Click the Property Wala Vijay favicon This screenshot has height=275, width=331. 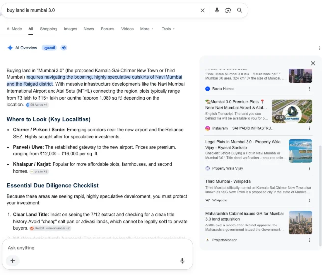click(x=208, y=168)
